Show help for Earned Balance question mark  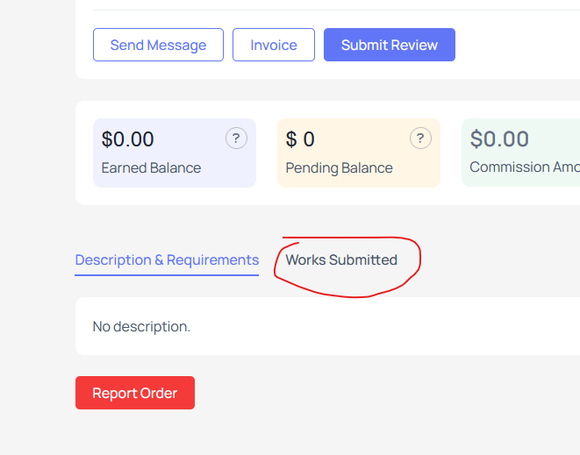(x=236, y=139)
